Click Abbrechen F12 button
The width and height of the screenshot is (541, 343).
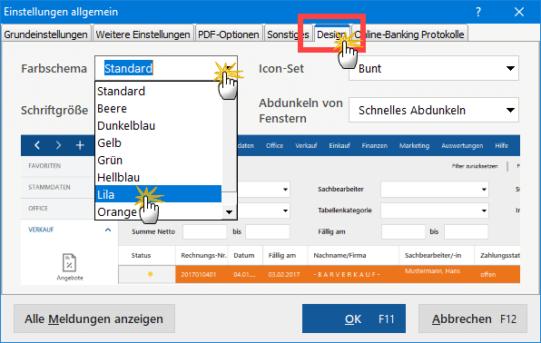coord(473,318)
